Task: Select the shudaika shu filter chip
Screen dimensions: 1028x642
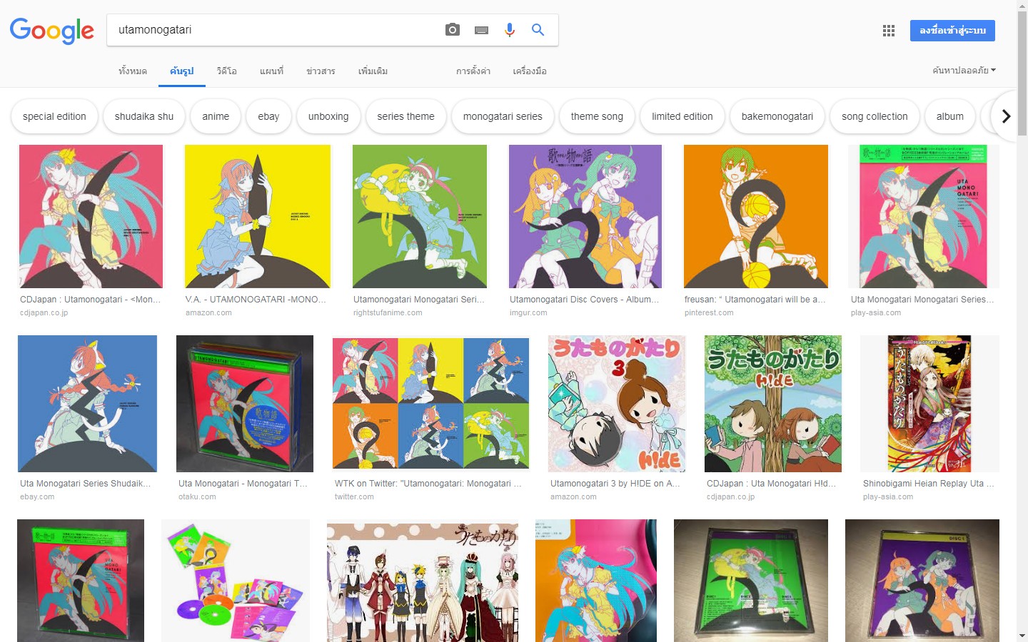Action: click(144, 116)
